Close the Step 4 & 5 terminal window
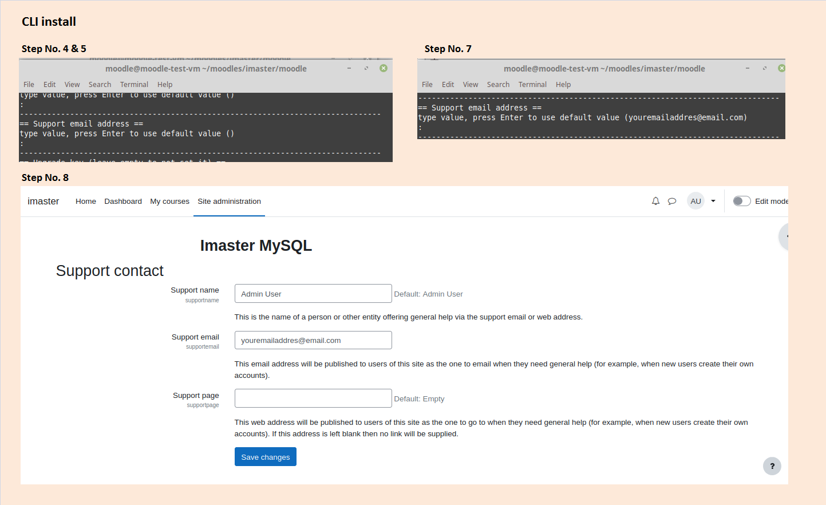 [384, 68]
